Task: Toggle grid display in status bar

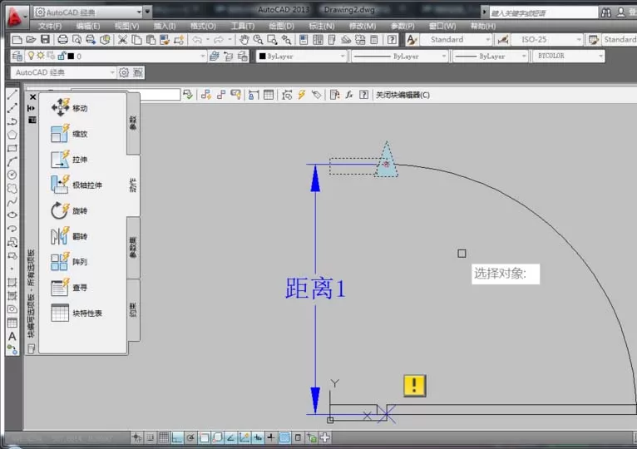Action: tap(164, 437)
